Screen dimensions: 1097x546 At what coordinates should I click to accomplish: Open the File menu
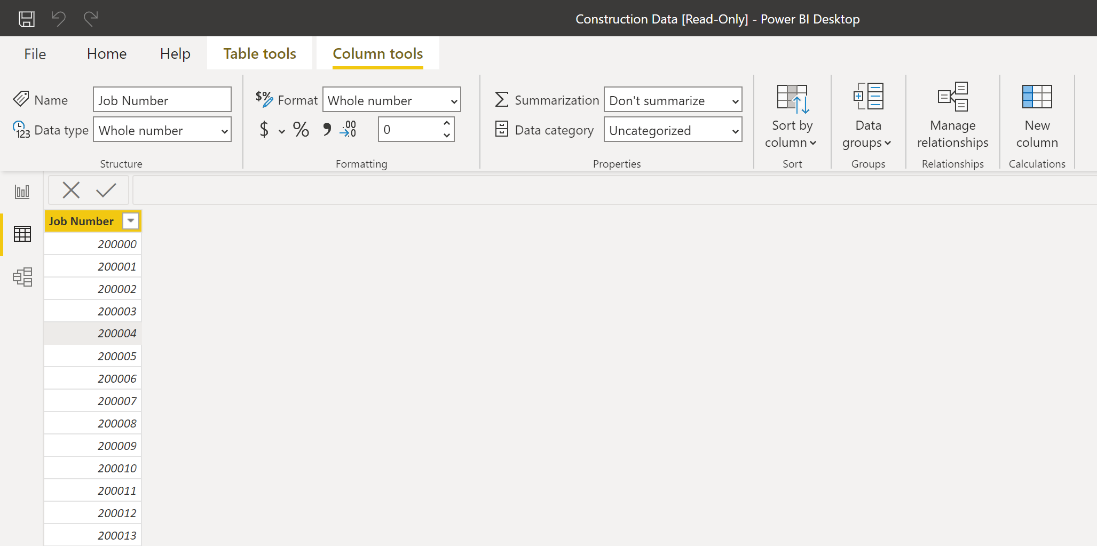click(x=35, y=53)
